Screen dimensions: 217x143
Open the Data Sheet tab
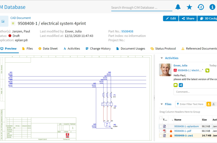[48, 48]
